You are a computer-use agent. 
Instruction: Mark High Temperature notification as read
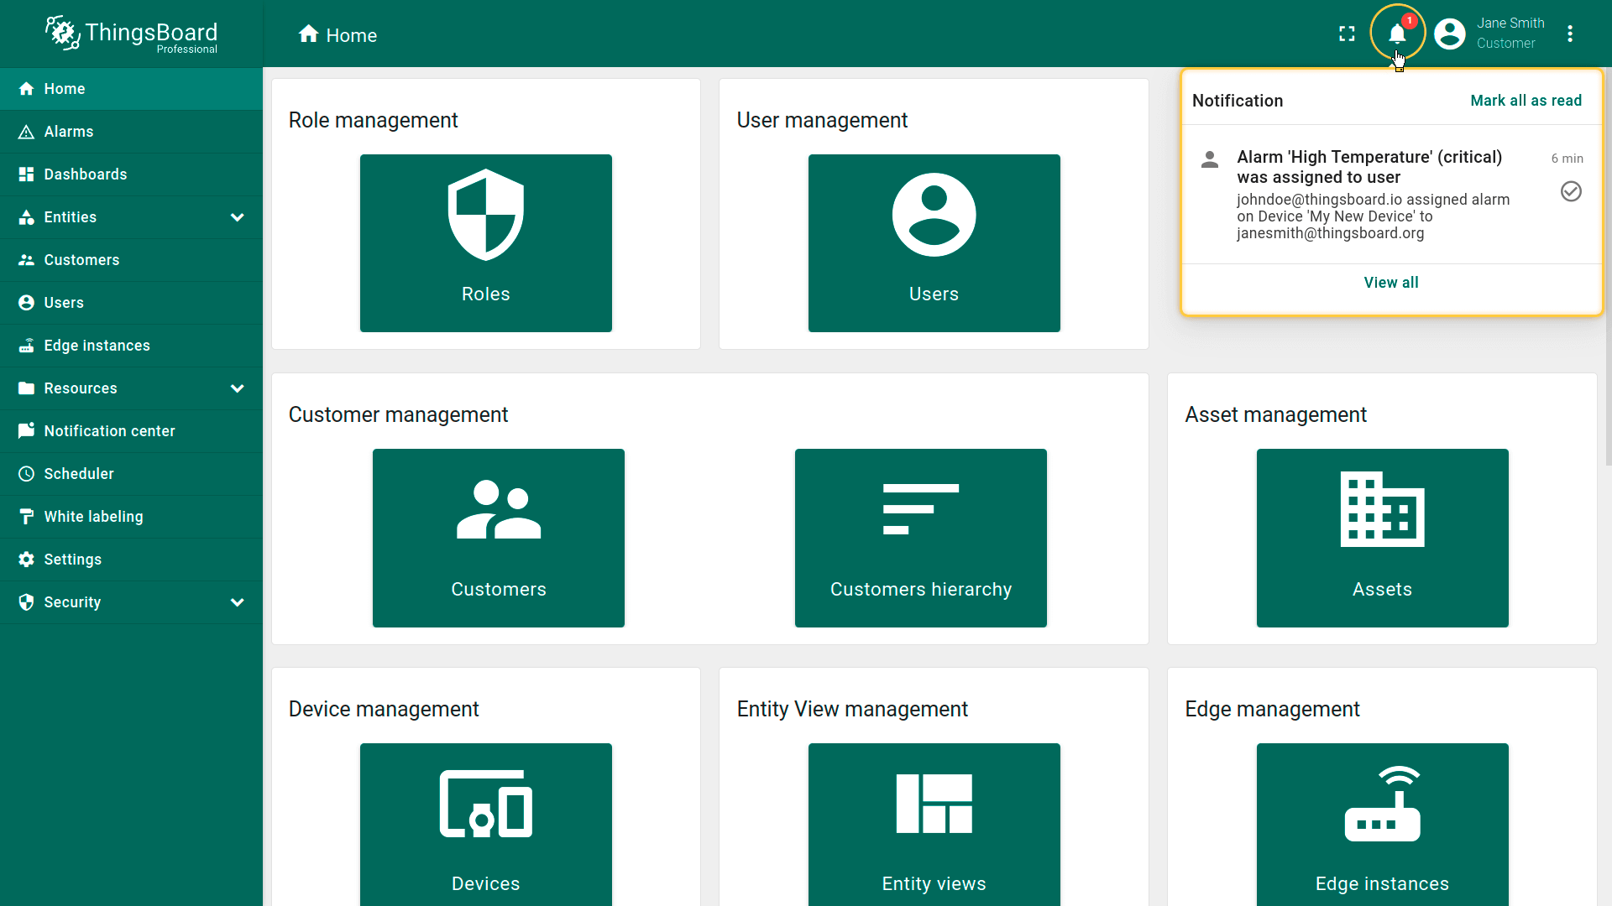click(1571, 192)
